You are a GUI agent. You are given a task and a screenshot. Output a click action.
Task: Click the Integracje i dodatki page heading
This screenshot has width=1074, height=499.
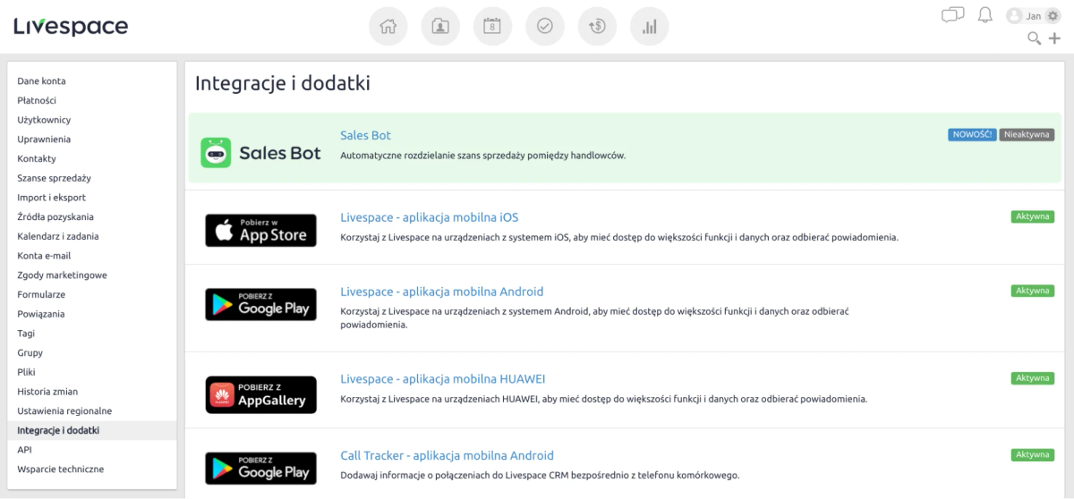pyautogui.click(x=283, y=84)
